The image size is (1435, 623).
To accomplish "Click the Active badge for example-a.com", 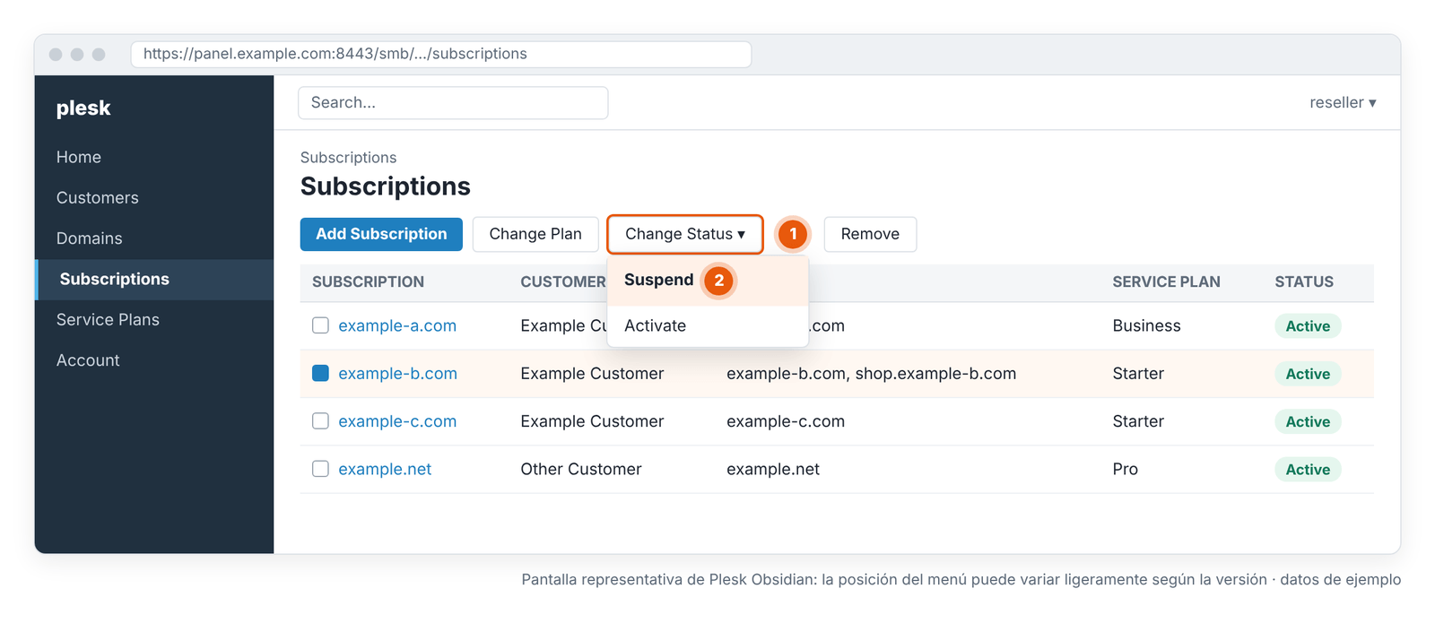I will [1308, 326].
